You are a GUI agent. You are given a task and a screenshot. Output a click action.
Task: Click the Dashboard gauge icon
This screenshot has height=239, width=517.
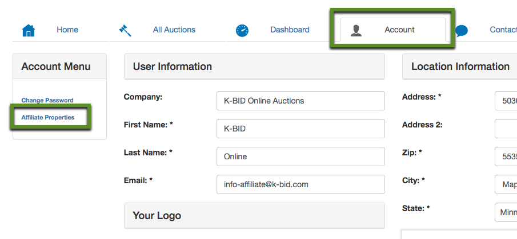pos(242,30)
